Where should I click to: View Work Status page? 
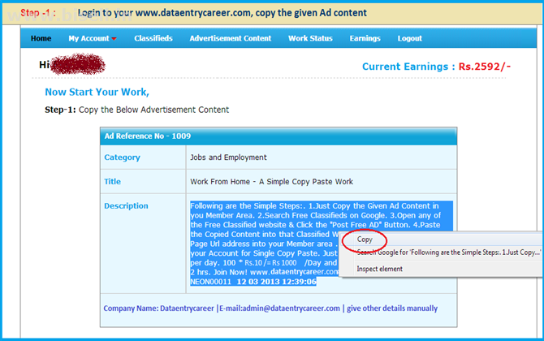click(310, 38)
